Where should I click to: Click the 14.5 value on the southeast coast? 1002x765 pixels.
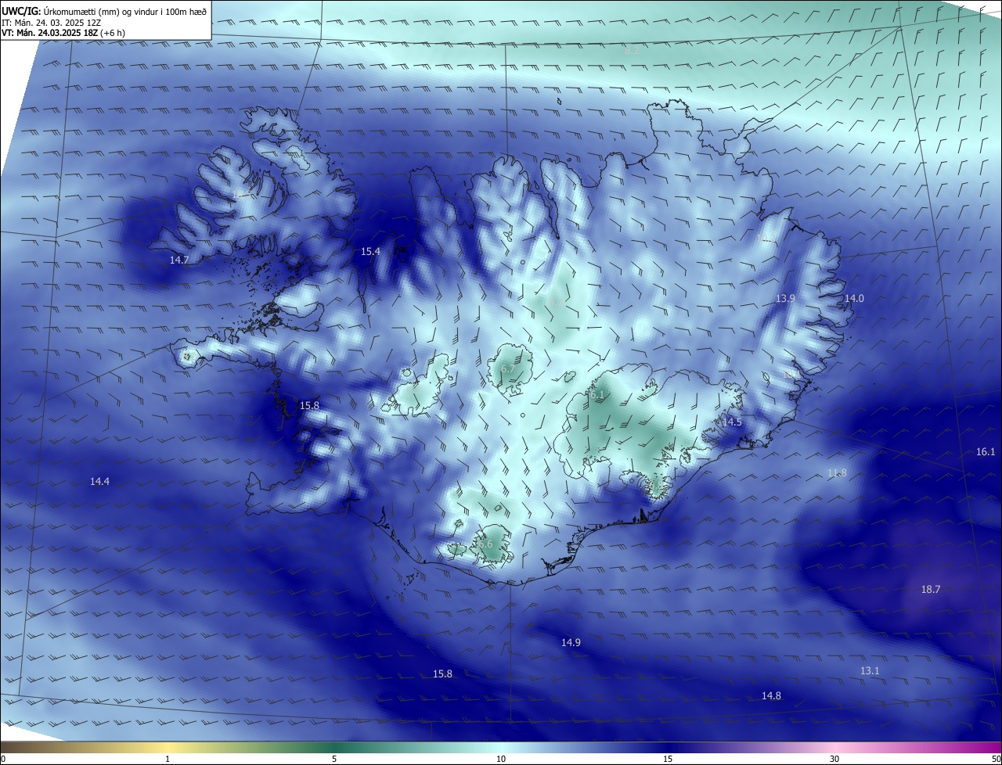(x=732, y=422)
